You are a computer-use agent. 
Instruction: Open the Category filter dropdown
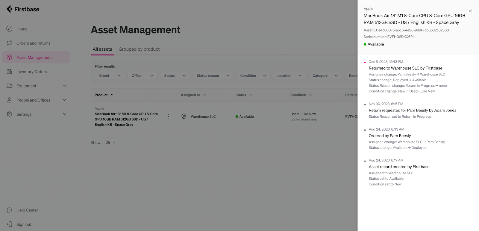325,76
